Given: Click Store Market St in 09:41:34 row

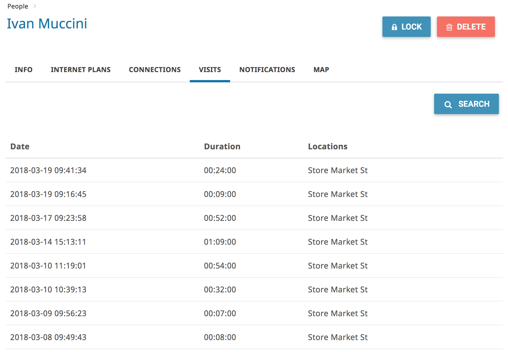Looking at the screenshot, I should [x=338, y=170].
